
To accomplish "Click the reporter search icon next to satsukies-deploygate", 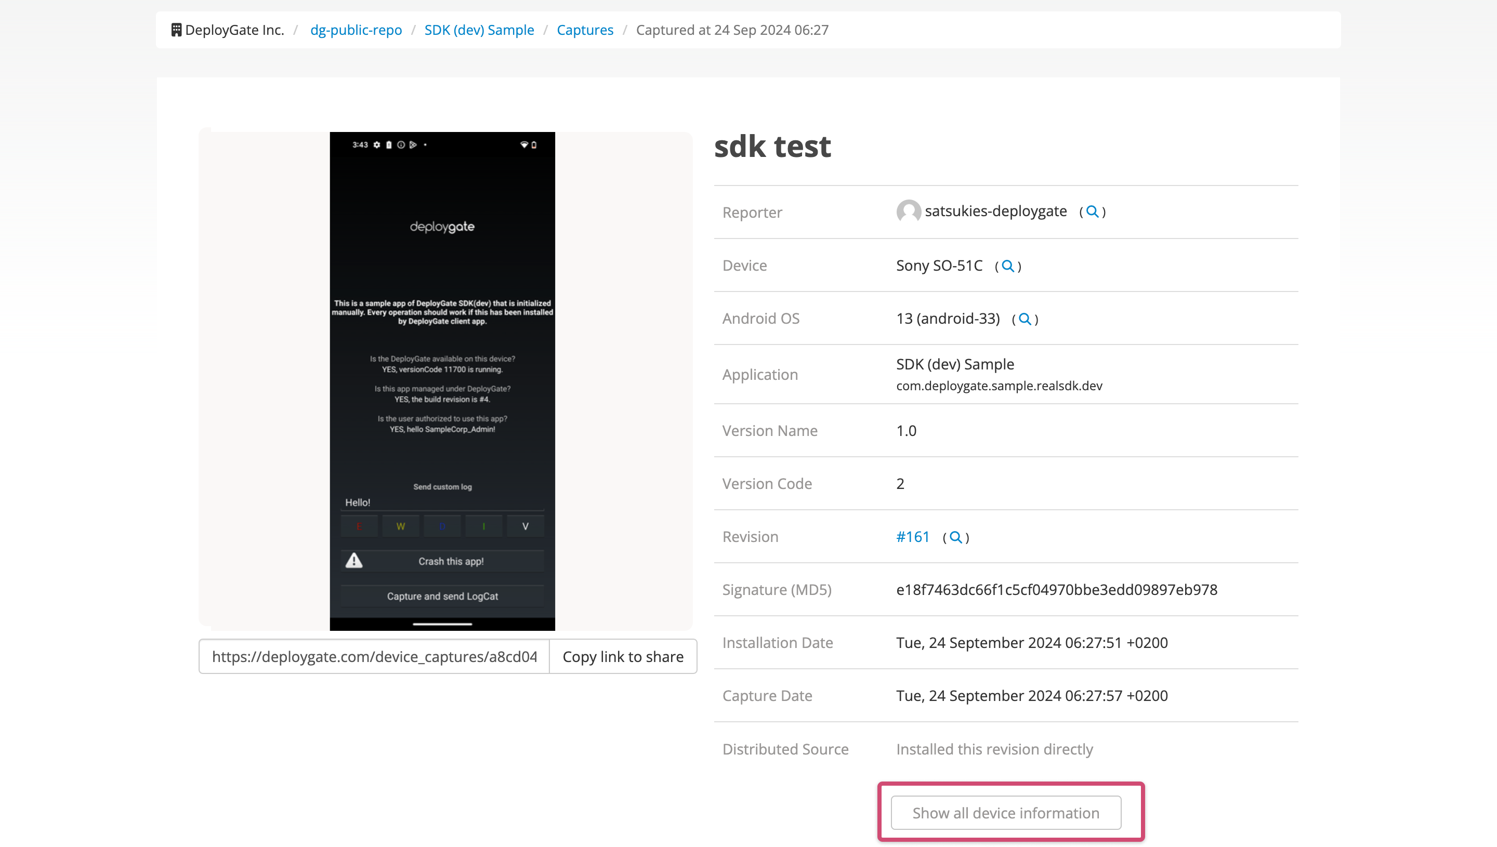I will 1092,212.
